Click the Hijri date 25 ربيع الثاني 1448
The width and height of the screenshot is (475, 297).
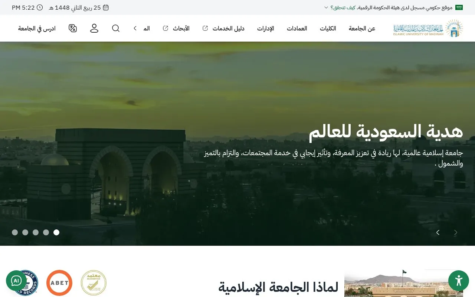pos(76,7)
